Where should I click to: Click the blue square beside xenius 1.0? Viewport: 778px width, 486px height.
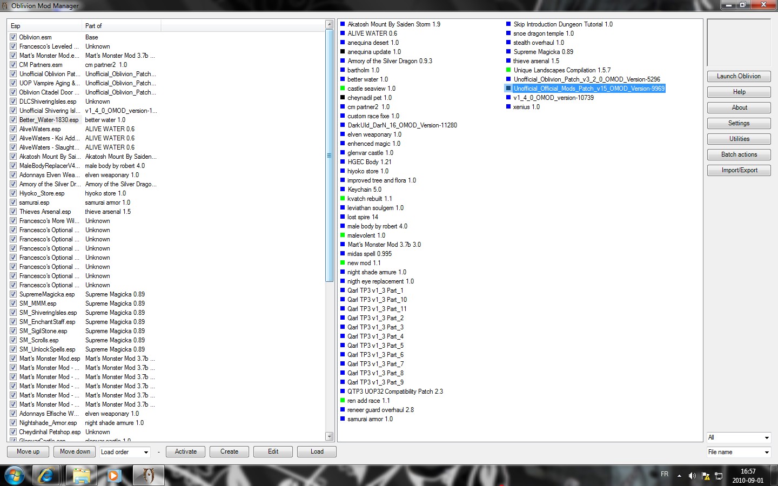(x=508, y=107)
